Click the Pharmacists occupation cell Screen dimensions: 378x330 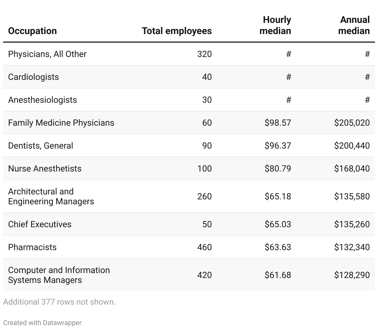coord(32,247)
